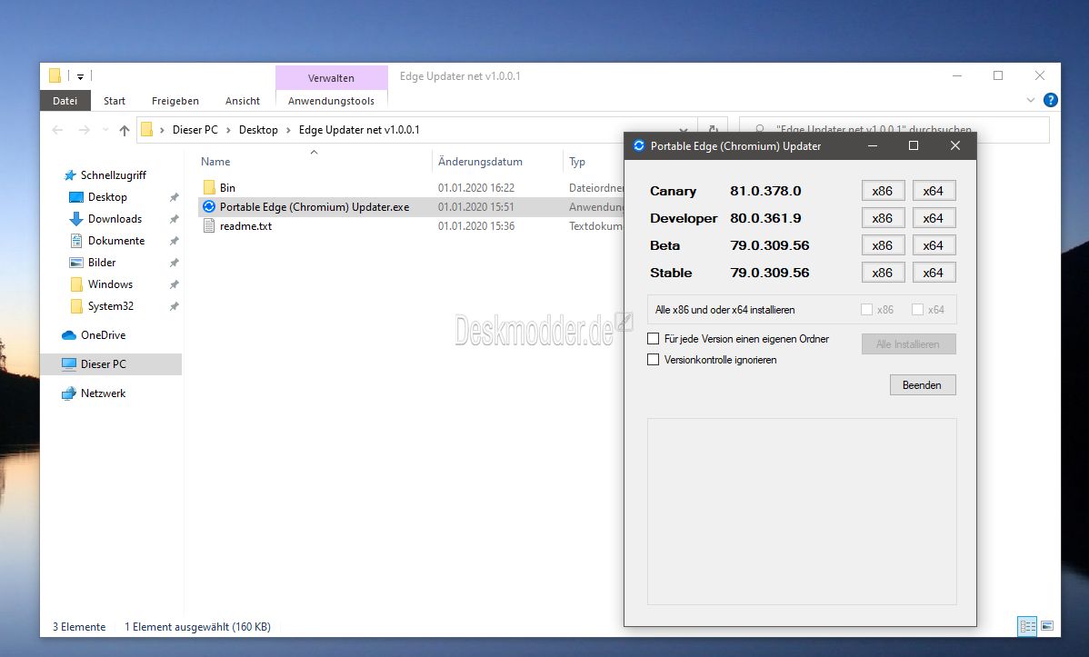Screen dimensions: 1089x657
Task: Open the Datei tab
Action: 65,101
